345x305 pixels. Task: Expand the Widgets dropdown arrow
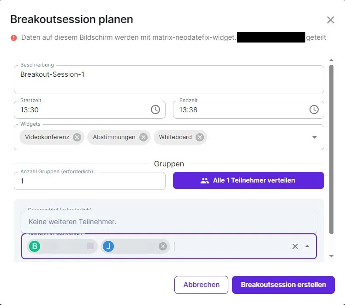coord(315,137)
